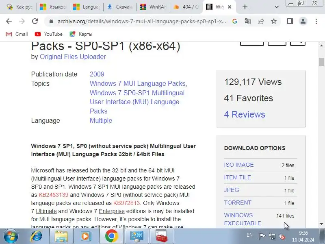Screen dimensions: 325x244
Task: Open the red toolbox taskbar icon
Action: coord(162,236)
